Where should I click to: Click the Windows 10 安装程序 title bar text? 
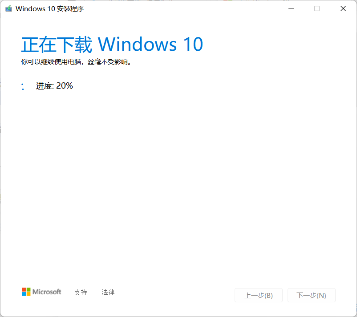50,8
